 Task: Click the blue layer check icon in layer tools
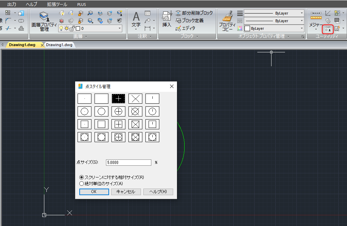tap(100, 21)
